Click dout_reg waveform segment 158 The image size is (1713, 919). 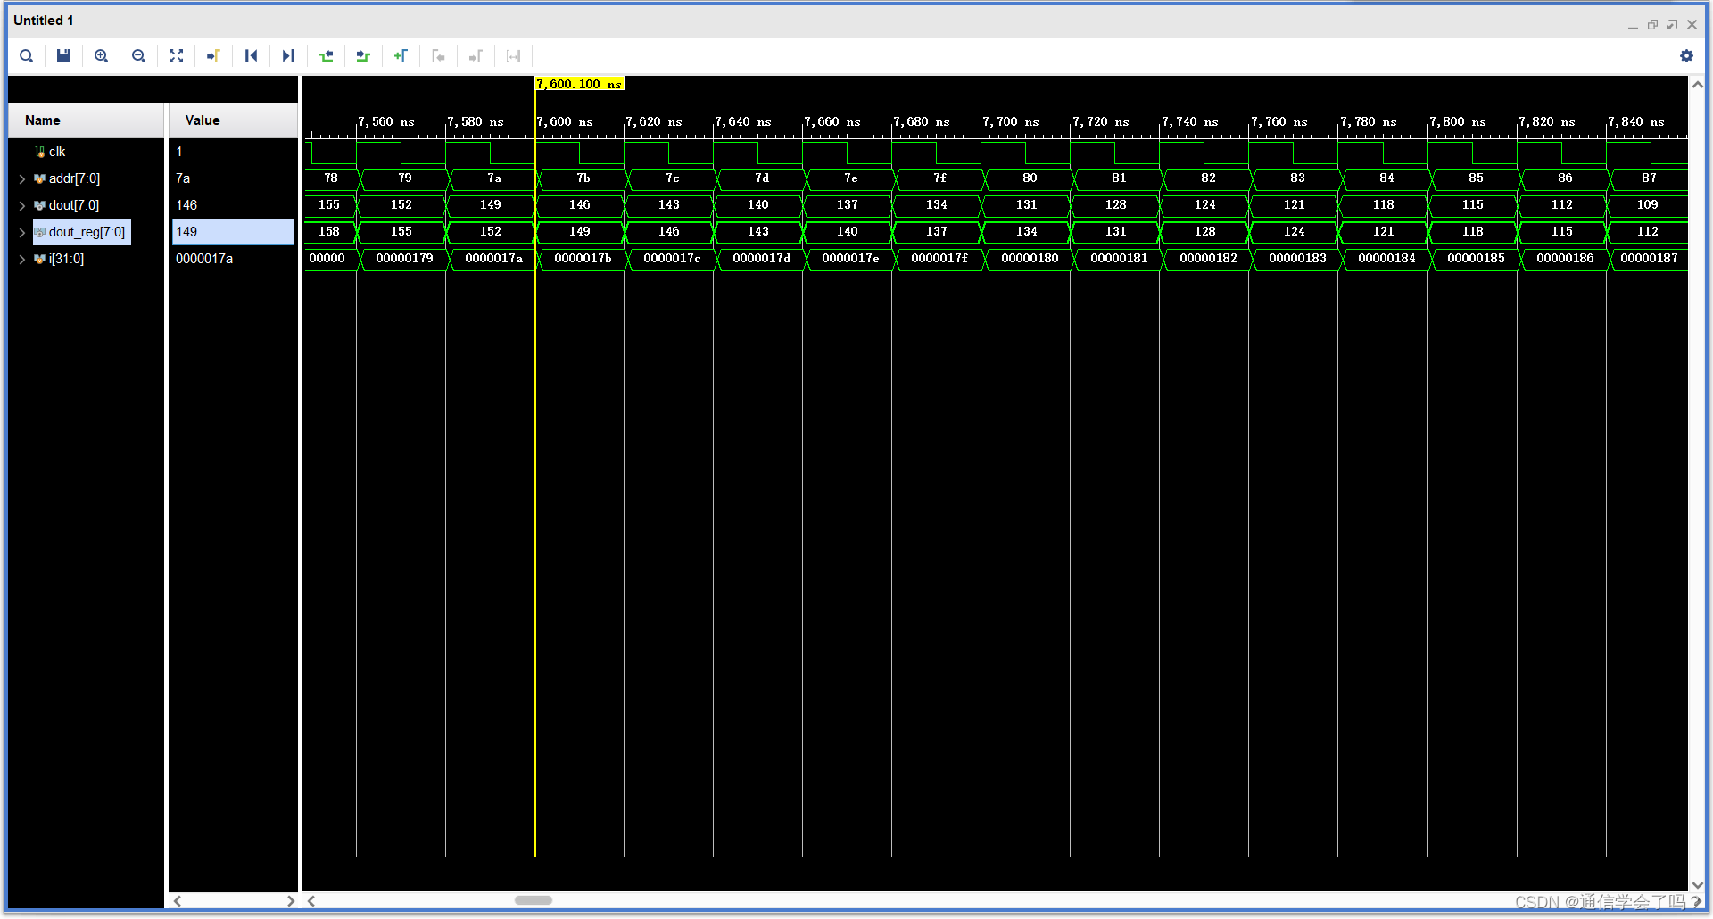(329, 232)
